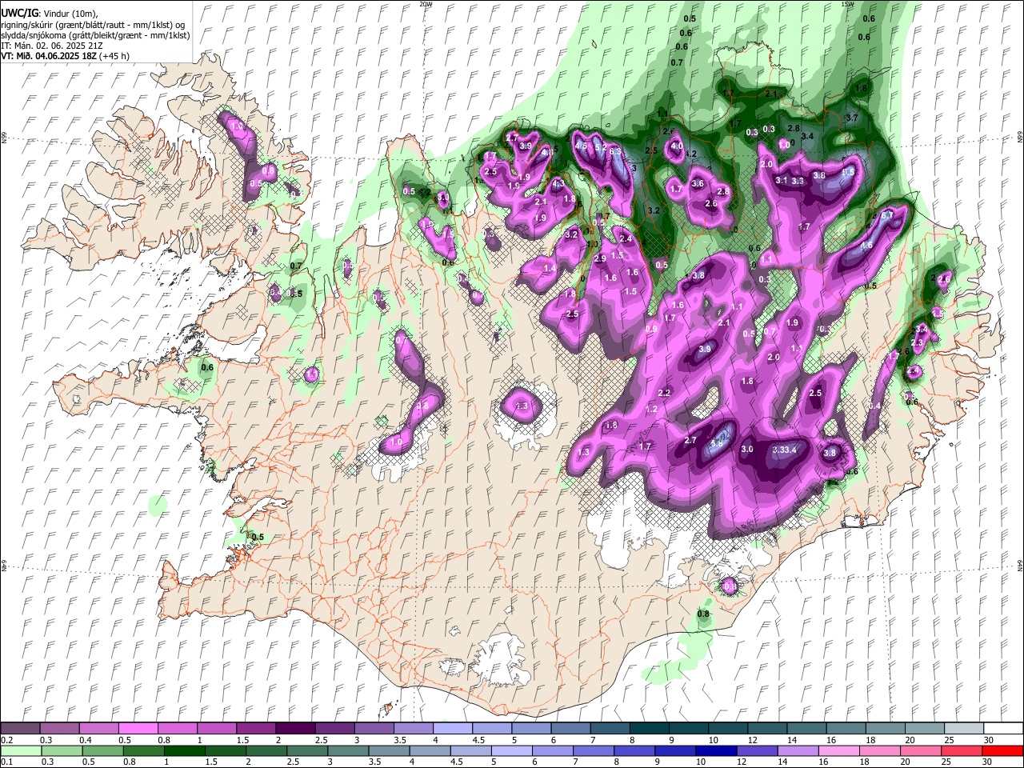
Task: Click the 3.7 value in the northeast
Action: [851, 118]
